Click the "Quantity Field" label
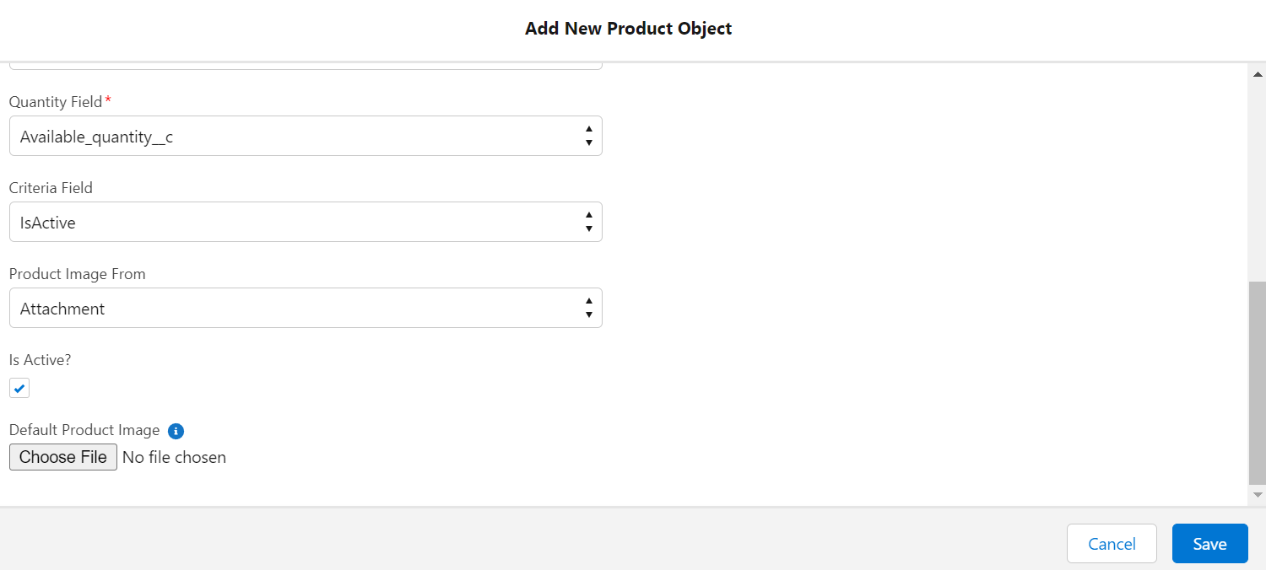The height and width of the screenshot is (570, 1266). 56,102
